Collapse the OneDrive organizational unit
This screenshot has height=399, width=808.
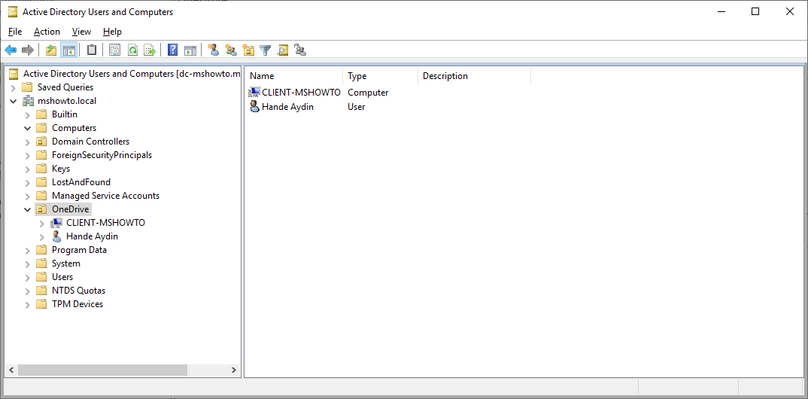pyautogui.click(x=28, y=209)
